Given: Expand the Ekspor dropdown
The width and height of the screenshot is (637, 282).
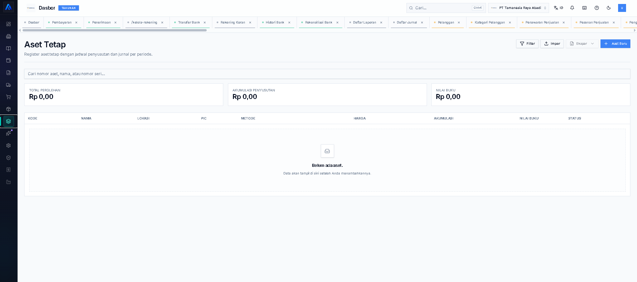Looking at the screenshot, I should [582, 44].
